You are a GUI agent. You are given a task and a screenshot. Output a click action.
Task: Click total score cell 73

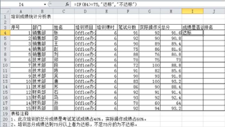click(x=171, y=60)
